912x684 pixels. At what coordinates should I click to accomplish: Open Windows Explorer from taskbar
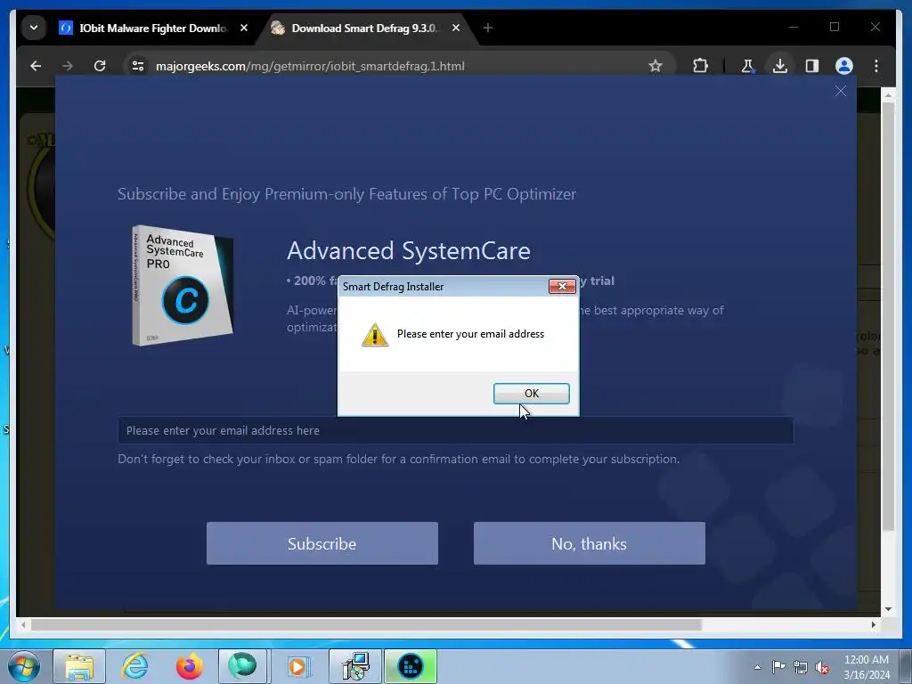(x=79, y=666)
